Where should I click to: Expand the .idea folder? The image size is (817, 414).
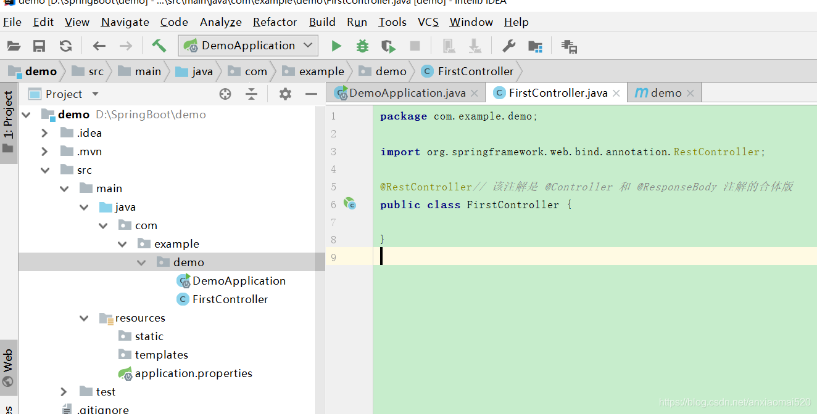coord(44,133)
